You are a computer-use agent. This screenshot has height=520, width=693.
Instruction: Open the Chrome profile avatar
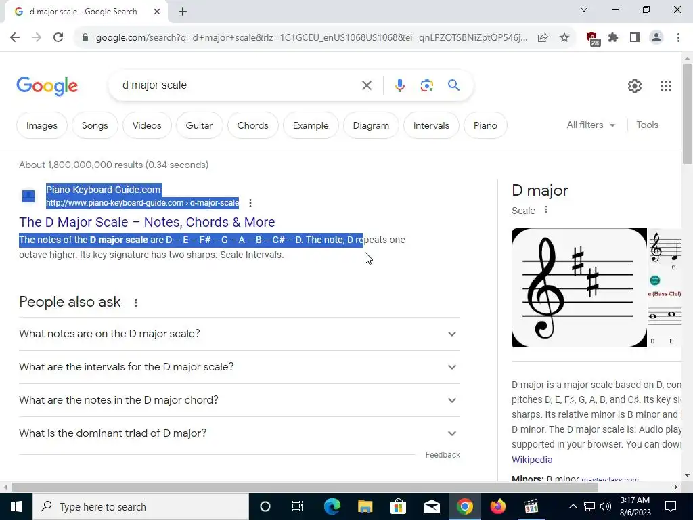coord(656,38)
